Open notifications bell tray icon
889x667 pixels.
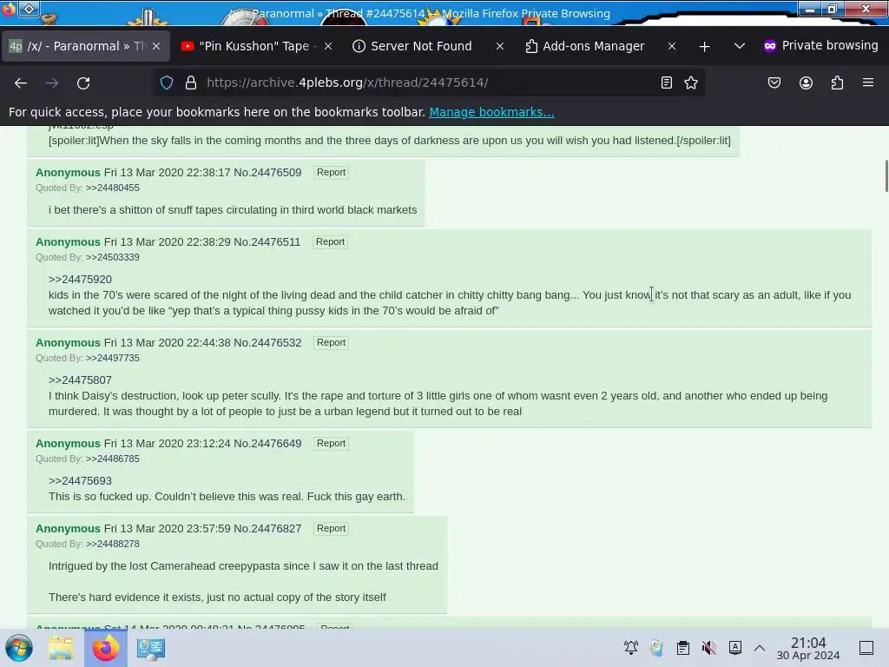tap(630, 648)
